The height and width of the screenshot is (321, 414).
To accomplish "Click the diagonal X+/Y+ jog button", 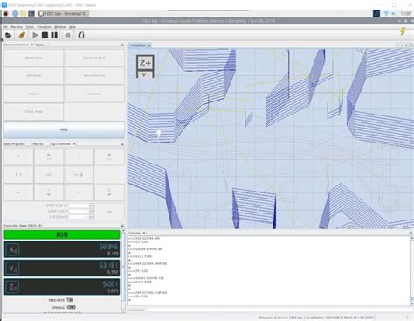I will [79, 157].
